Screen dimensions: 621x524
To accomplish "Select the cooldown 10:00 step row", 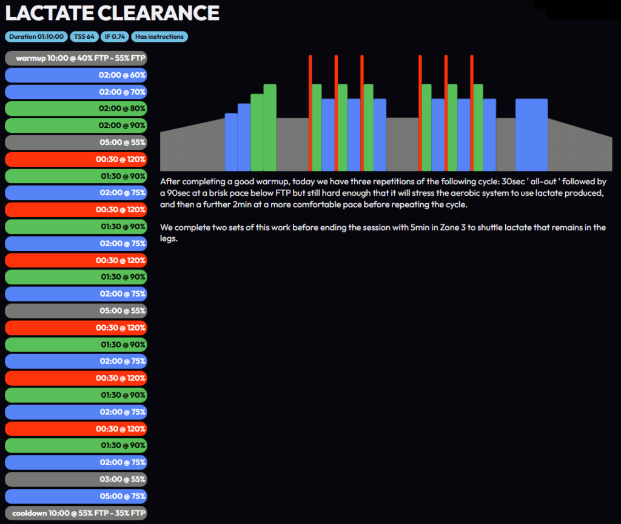I will point(76,513).
